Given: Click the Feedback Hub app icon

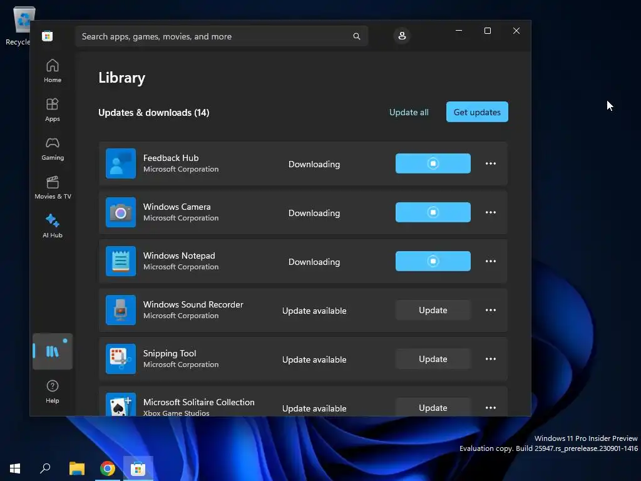Looking at the screenshot, I should [x=121, y=163].
